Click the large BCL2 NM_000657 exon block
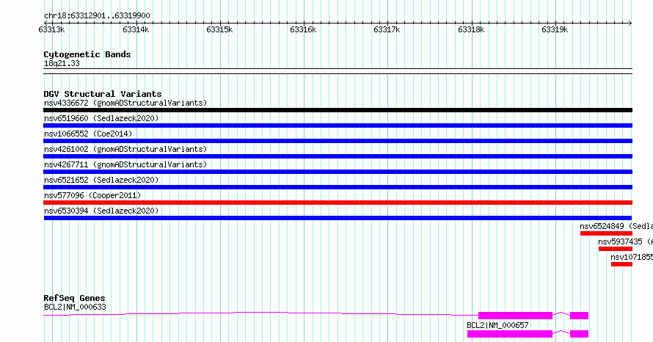Screen dimensions: 653x342 click(510, 334)
